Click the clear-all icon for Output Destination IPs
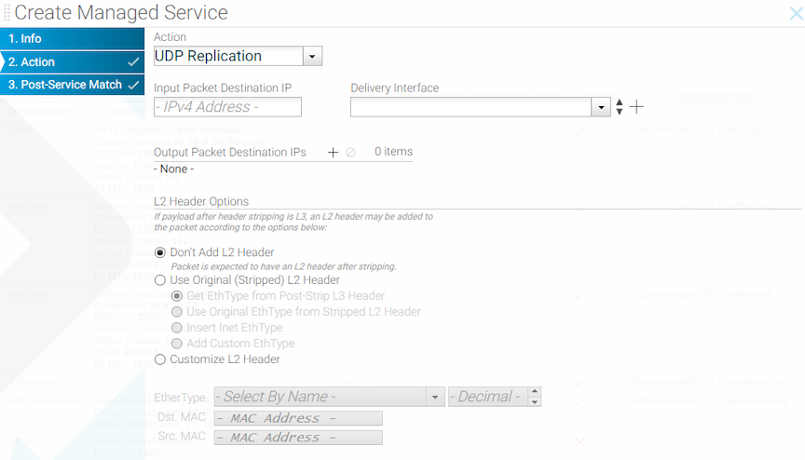 [350, 153]
